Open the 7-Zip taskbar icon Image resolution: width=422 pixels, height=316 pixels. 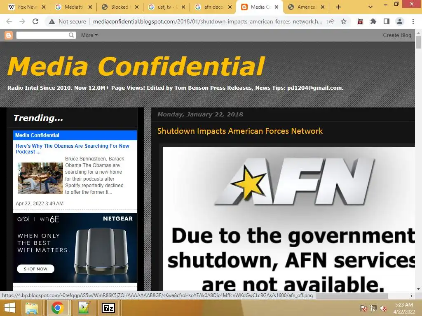pyautogui.click(x=108, y=308)
